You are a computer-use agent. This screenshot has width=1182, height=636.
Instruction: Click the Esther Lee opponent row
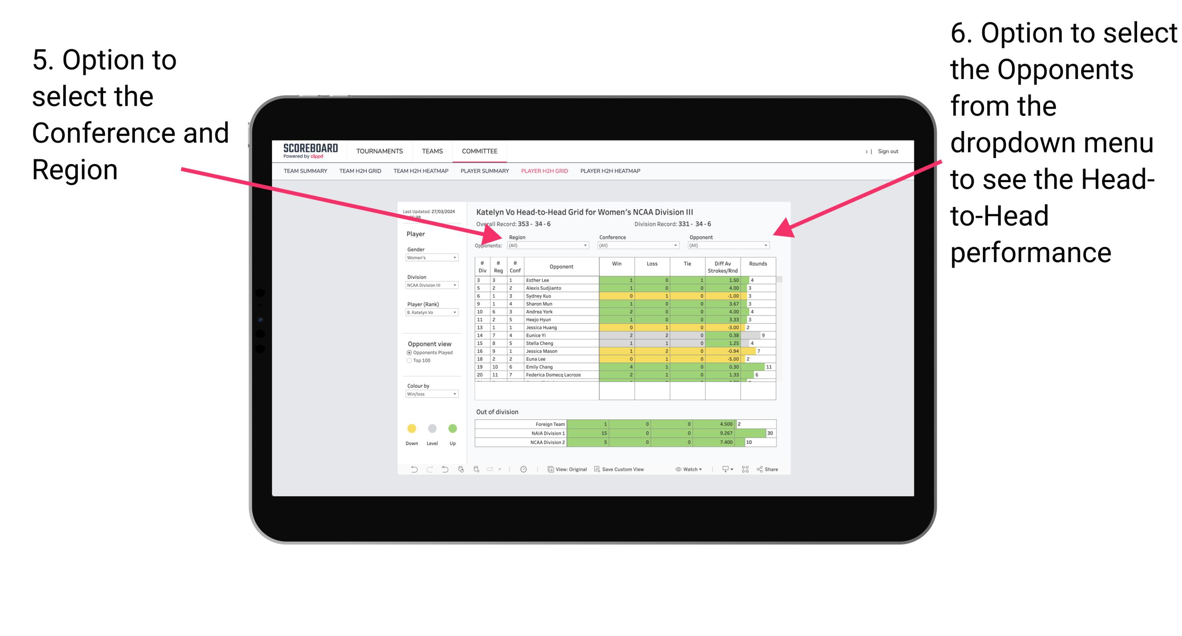[619, 280]
